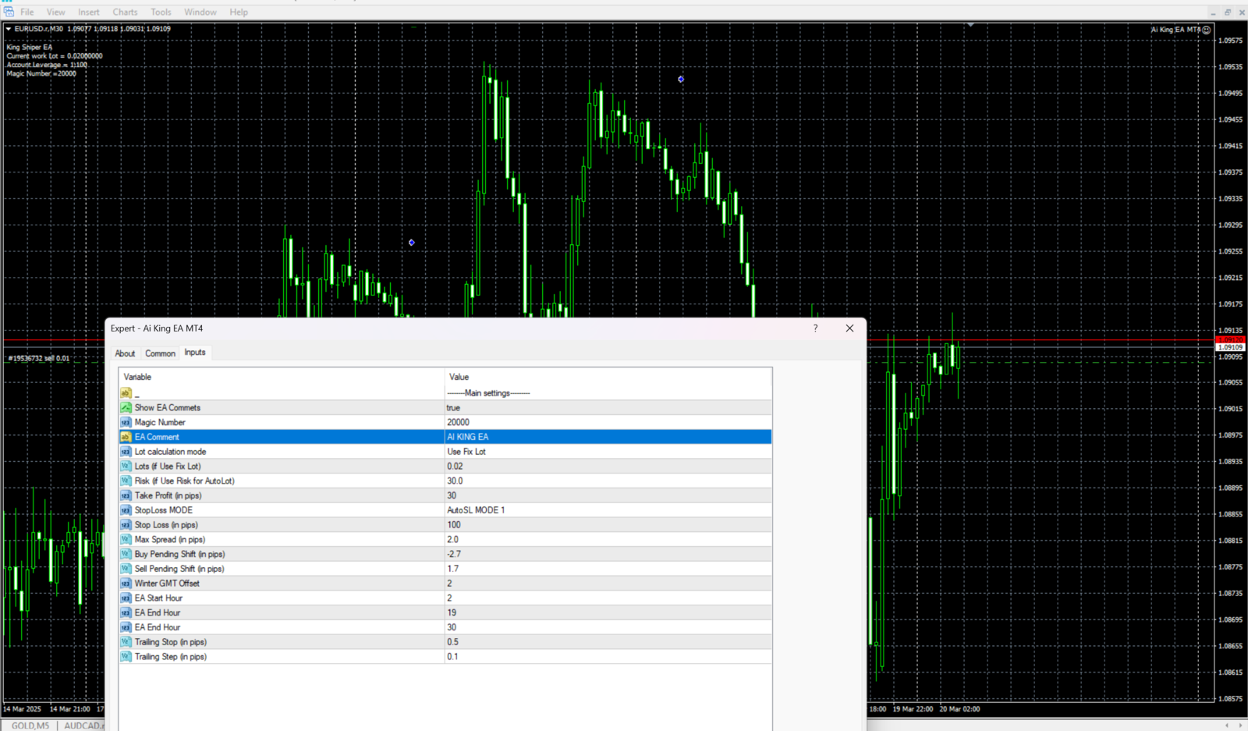
Task: Click the smiley face icon next to Ai King EA
Action: coord(1207,30)
